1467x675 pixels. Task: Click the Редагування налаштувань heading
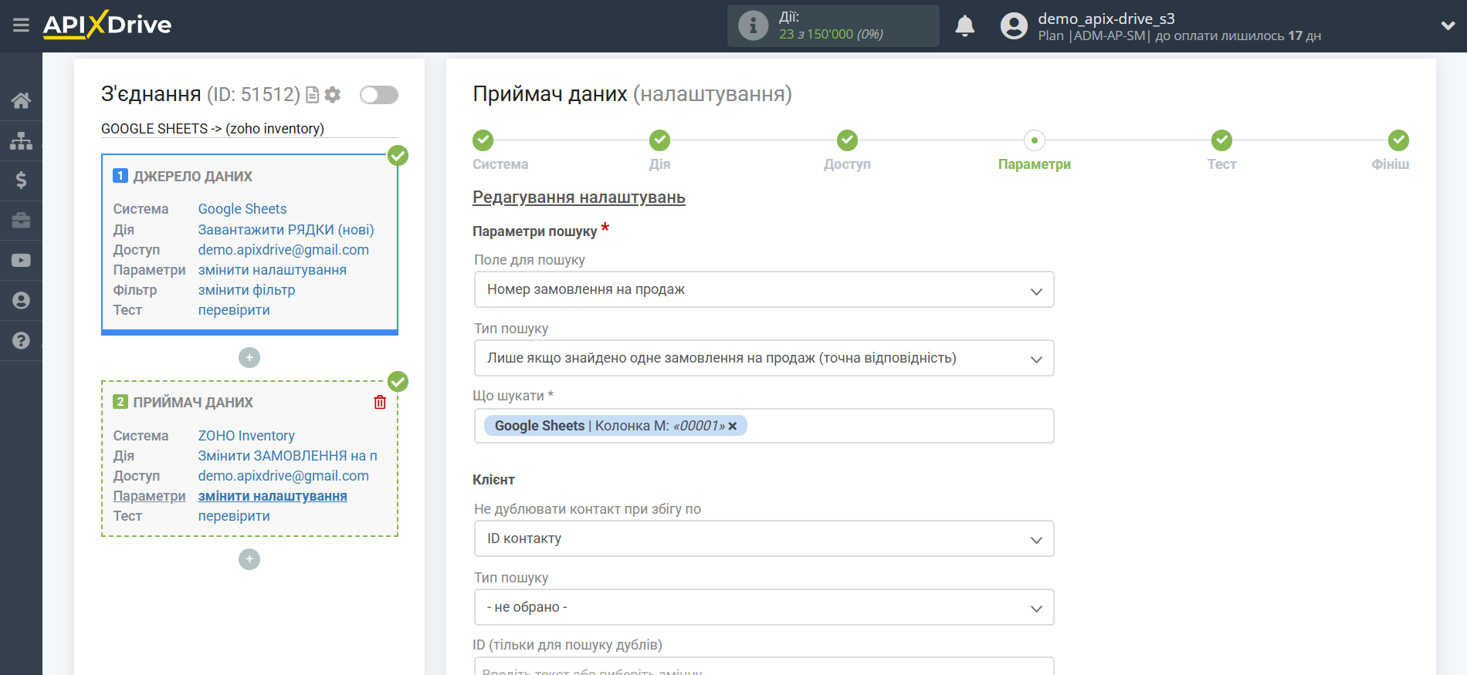click(579, 197)
